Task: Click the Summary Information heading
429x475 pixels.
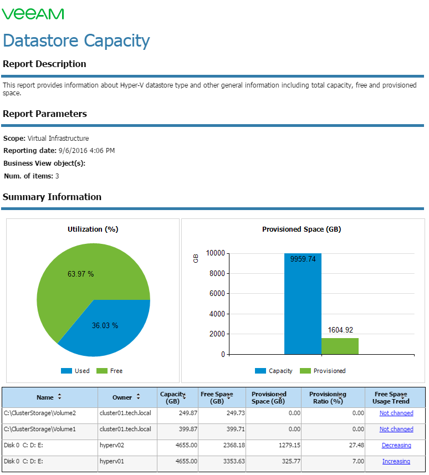Action: point(52,197)
